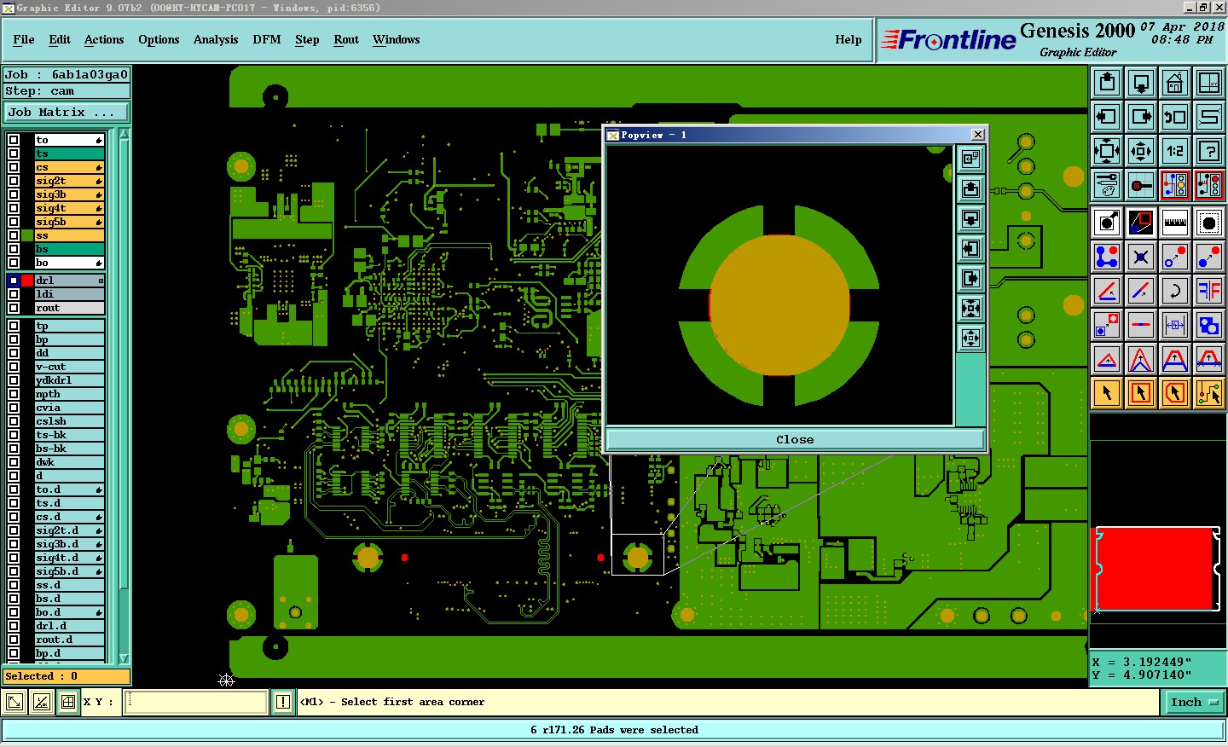Click the mirror F tool icon
The image size is (1228, 747).
tap(1209, 291)
